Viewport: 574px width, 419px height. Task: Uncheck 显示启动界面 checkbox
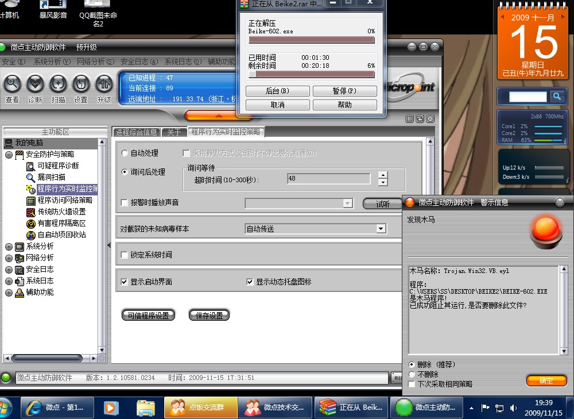[x=125, y=282]
